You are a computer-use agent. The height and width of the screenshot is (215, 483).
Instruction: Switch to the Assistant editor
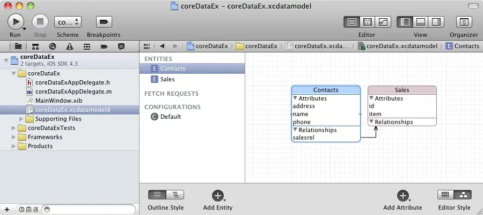368,22
